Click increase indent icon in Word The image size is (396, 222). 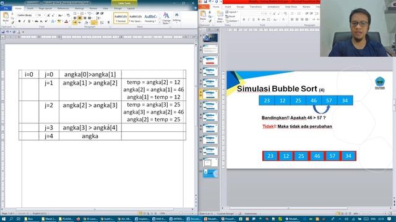[102, 13]
